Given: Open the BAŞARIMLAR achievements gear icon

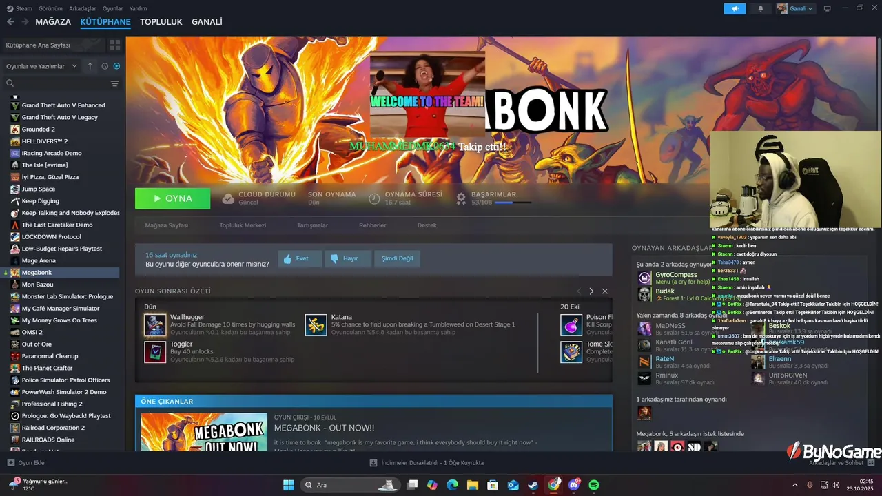Looking at the screenshot, I should pos(462,198).
